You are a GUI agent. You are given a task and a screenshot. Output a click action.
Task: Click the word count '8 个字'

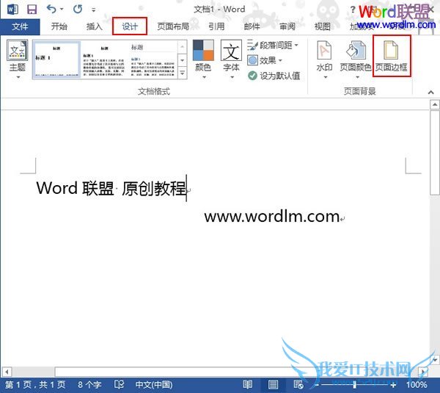[x=89, y=385]
